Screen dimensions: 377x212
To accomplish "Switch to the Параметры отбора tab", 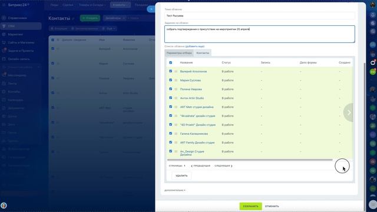I will coord(179,53).
